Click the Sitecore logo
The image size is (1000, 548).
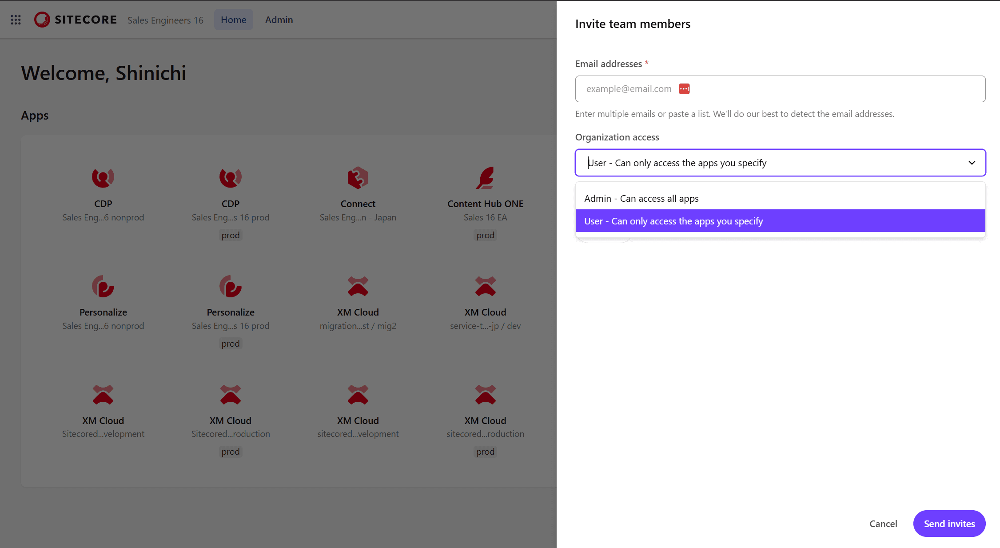76,20
